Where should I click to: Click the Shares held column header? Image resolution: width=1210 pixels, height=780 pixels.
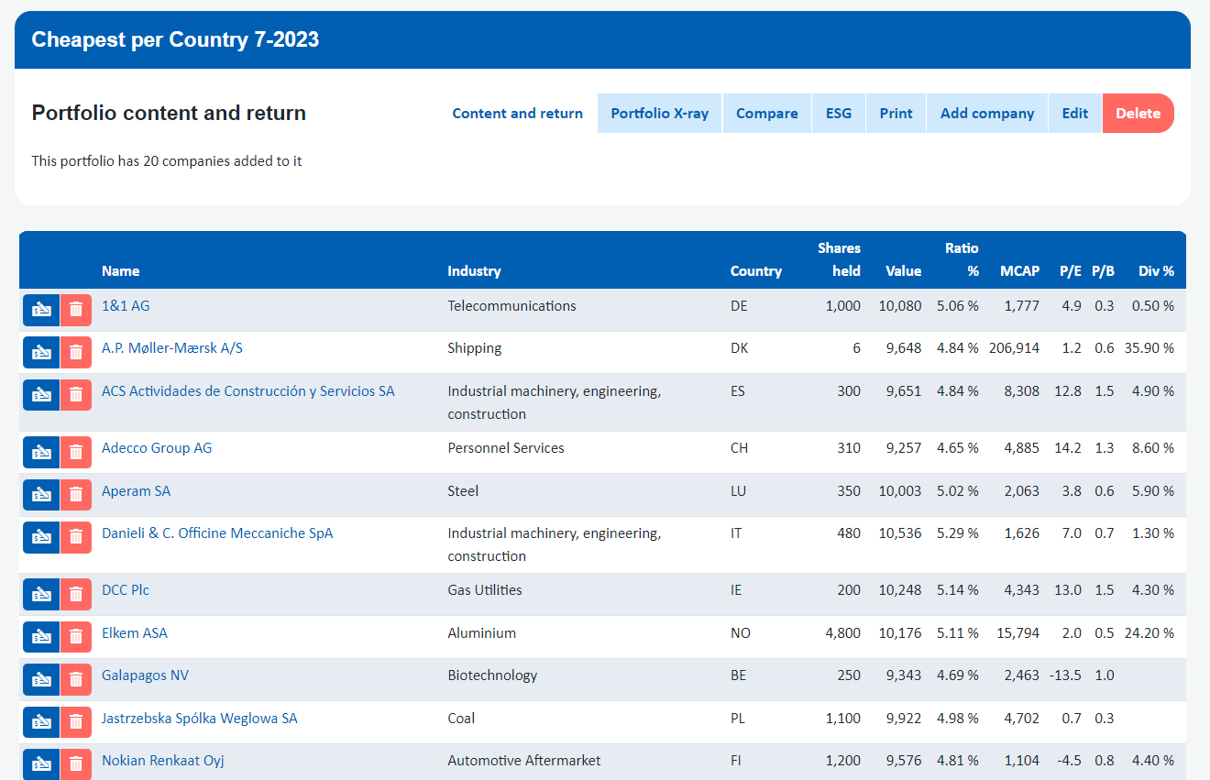pyautogui.click(x=840, y=259)
